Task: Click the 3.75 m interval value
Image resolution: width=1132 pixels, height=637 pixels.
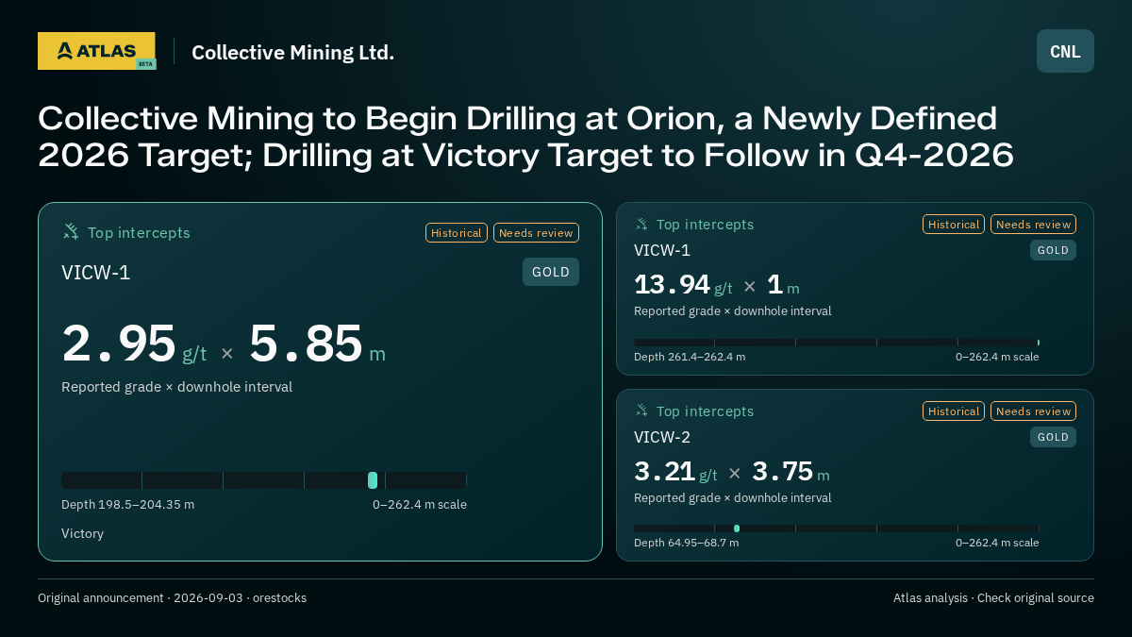Action: coord(791,472)
